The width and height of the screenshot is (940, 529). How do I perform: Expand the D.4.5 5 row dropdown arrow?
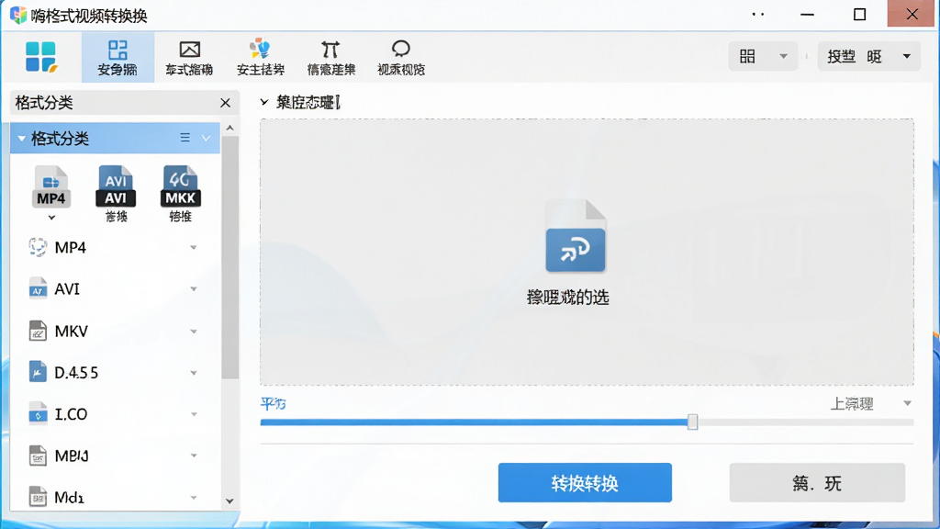click(194, 373)
